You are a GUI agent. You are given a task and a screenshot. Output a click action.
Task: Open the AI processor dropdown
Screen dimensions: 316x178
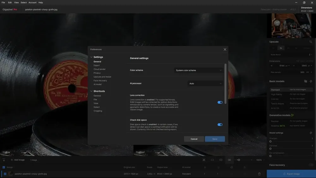coord(205,83)
